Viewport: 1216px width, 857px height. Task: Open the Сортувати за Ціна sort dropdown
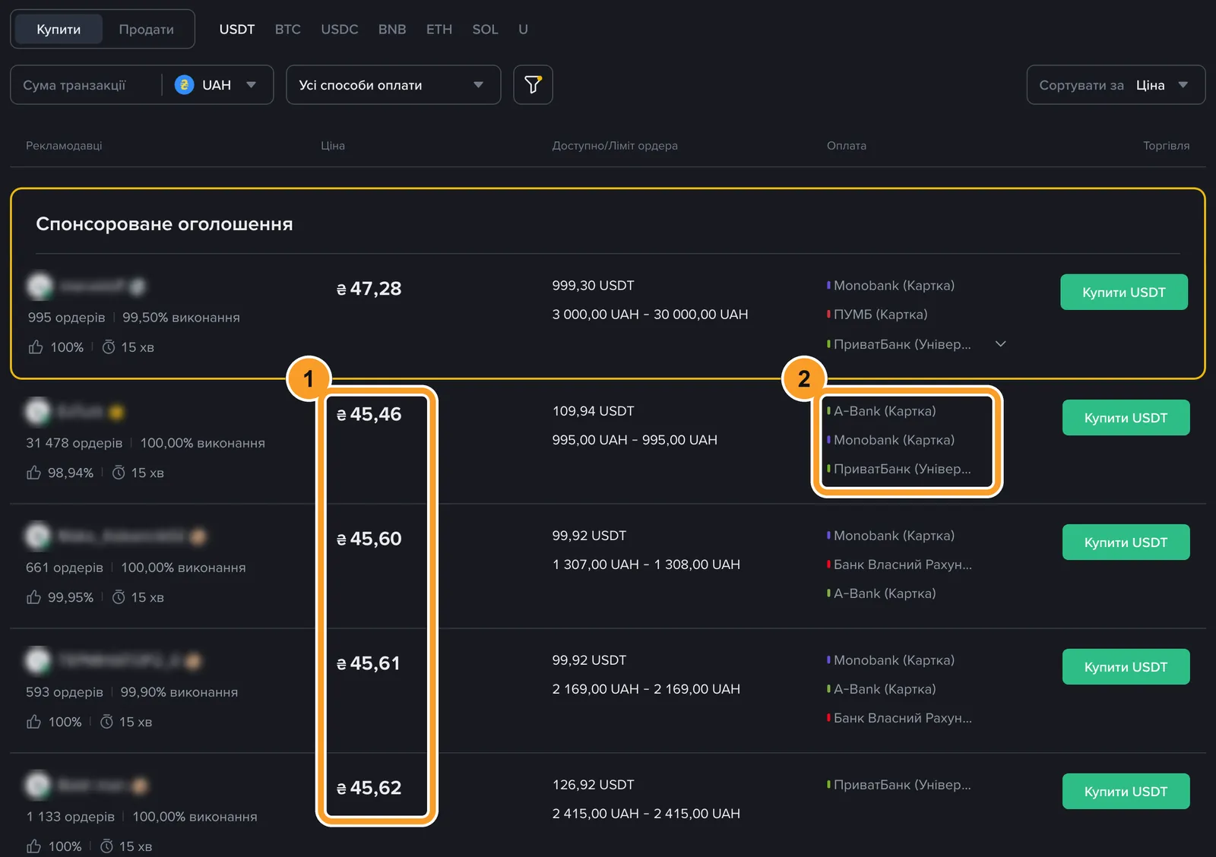1116,85
